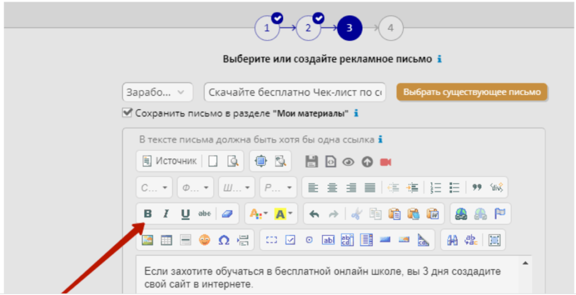The width and height of the screenshot is (576, 295).
Task: Click the Select All icon
Action: click(x=494, y=240)
